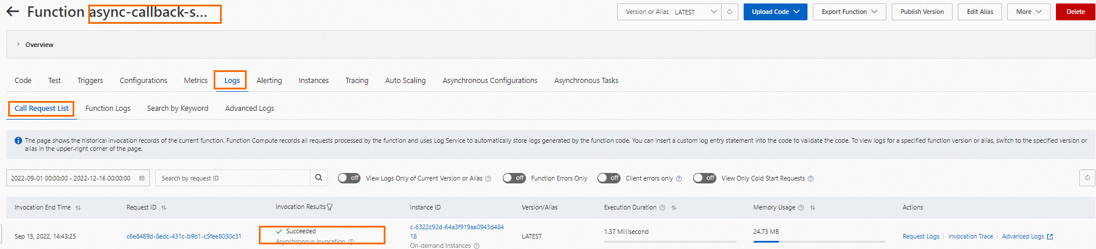Click the red Delete button
This screenshot has height=249, width=1096.
pos(1075,12)
